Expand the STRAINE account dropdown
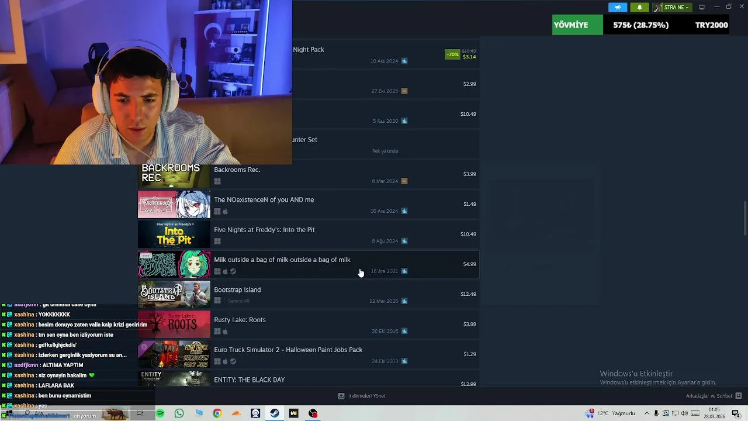748x421 pixels. coord(677,8)
